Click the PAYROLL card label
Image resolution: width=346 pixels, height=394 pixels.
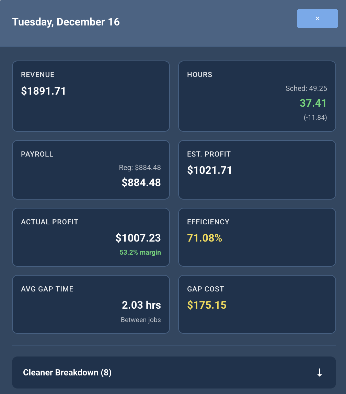click(x=37, y=154)
